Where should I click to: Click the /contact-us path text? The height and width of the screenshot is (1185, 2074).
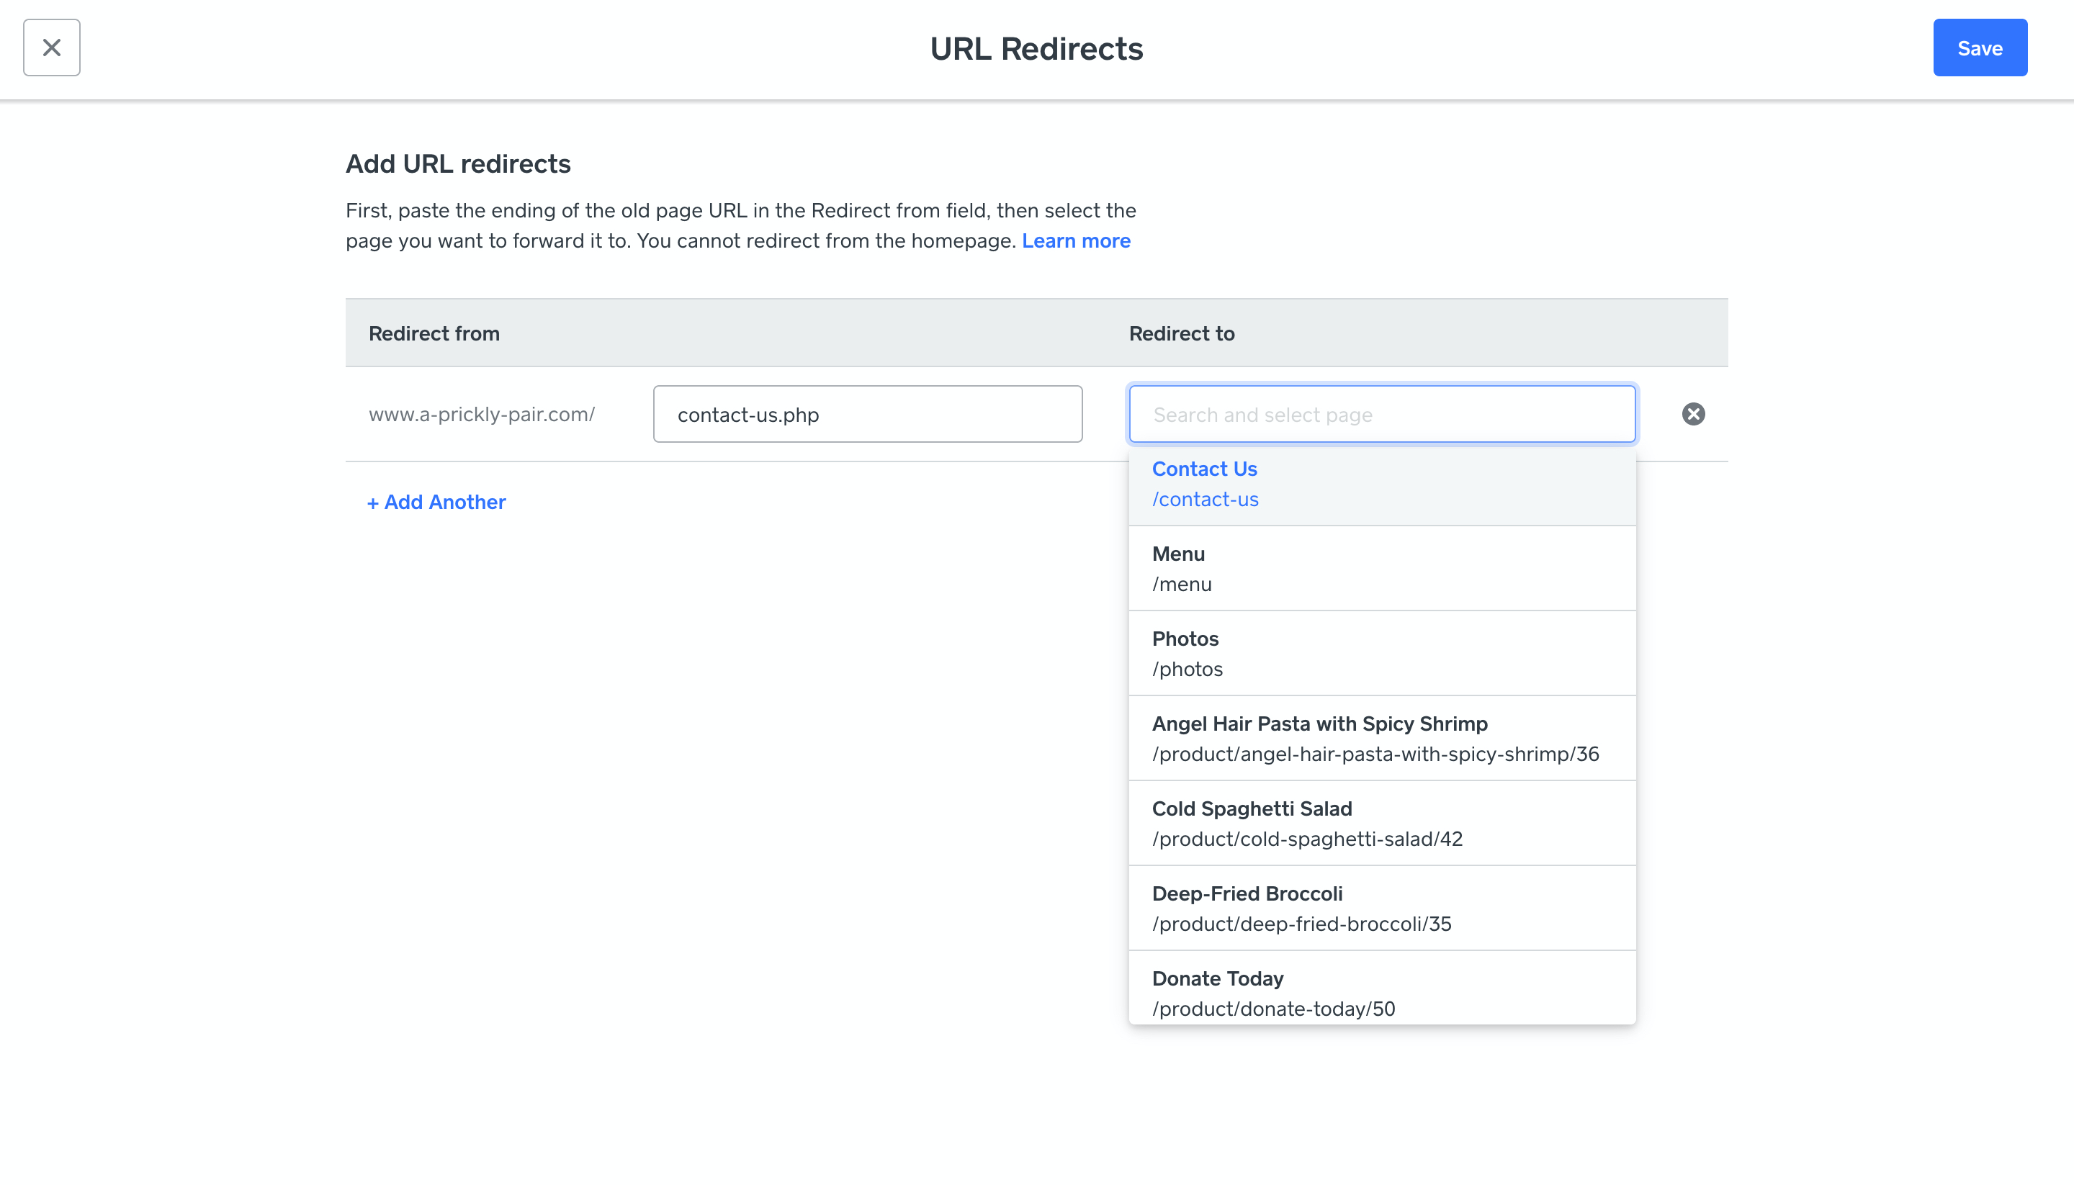click(1205, 500)
